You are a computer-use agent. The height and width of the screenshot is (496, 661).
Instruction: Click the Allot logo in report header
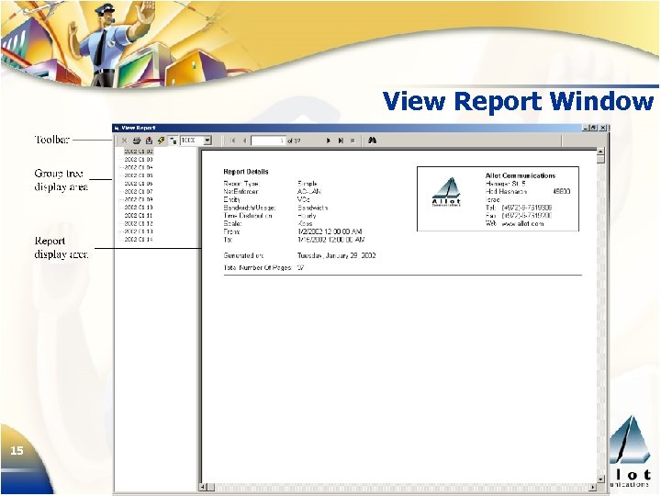447,192
